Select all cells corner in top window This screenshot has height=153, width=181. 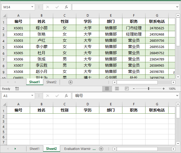(x=4, y=16)
